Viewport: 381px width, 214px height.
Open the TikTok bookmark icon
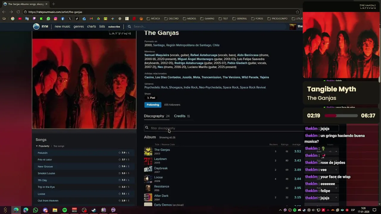click(x=77, y=18)
